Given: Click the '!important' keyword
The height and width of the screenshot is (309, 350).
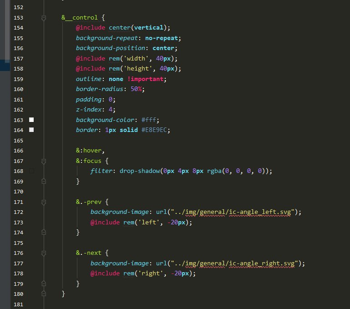Looking at the screenshot, I should pyautogui.click(x=145, y=79).
